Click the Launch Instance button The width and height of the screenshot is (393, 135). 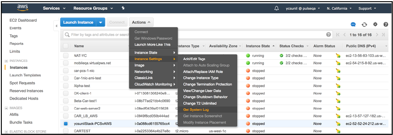[x=78, y=22]
